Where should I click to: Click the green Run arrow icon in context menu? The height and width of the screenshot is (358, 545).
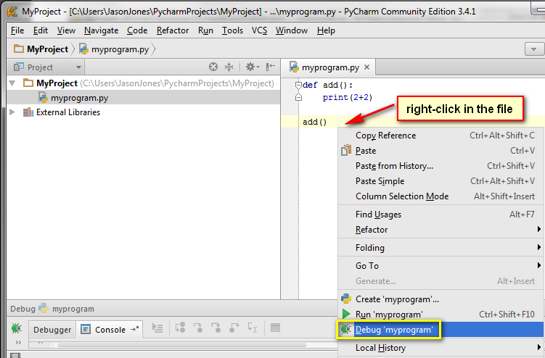coord(346,314)
